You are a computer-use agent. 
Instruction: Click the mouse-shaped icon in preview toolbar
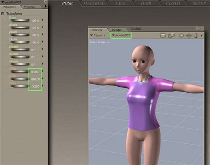click(x=196, y=35)
